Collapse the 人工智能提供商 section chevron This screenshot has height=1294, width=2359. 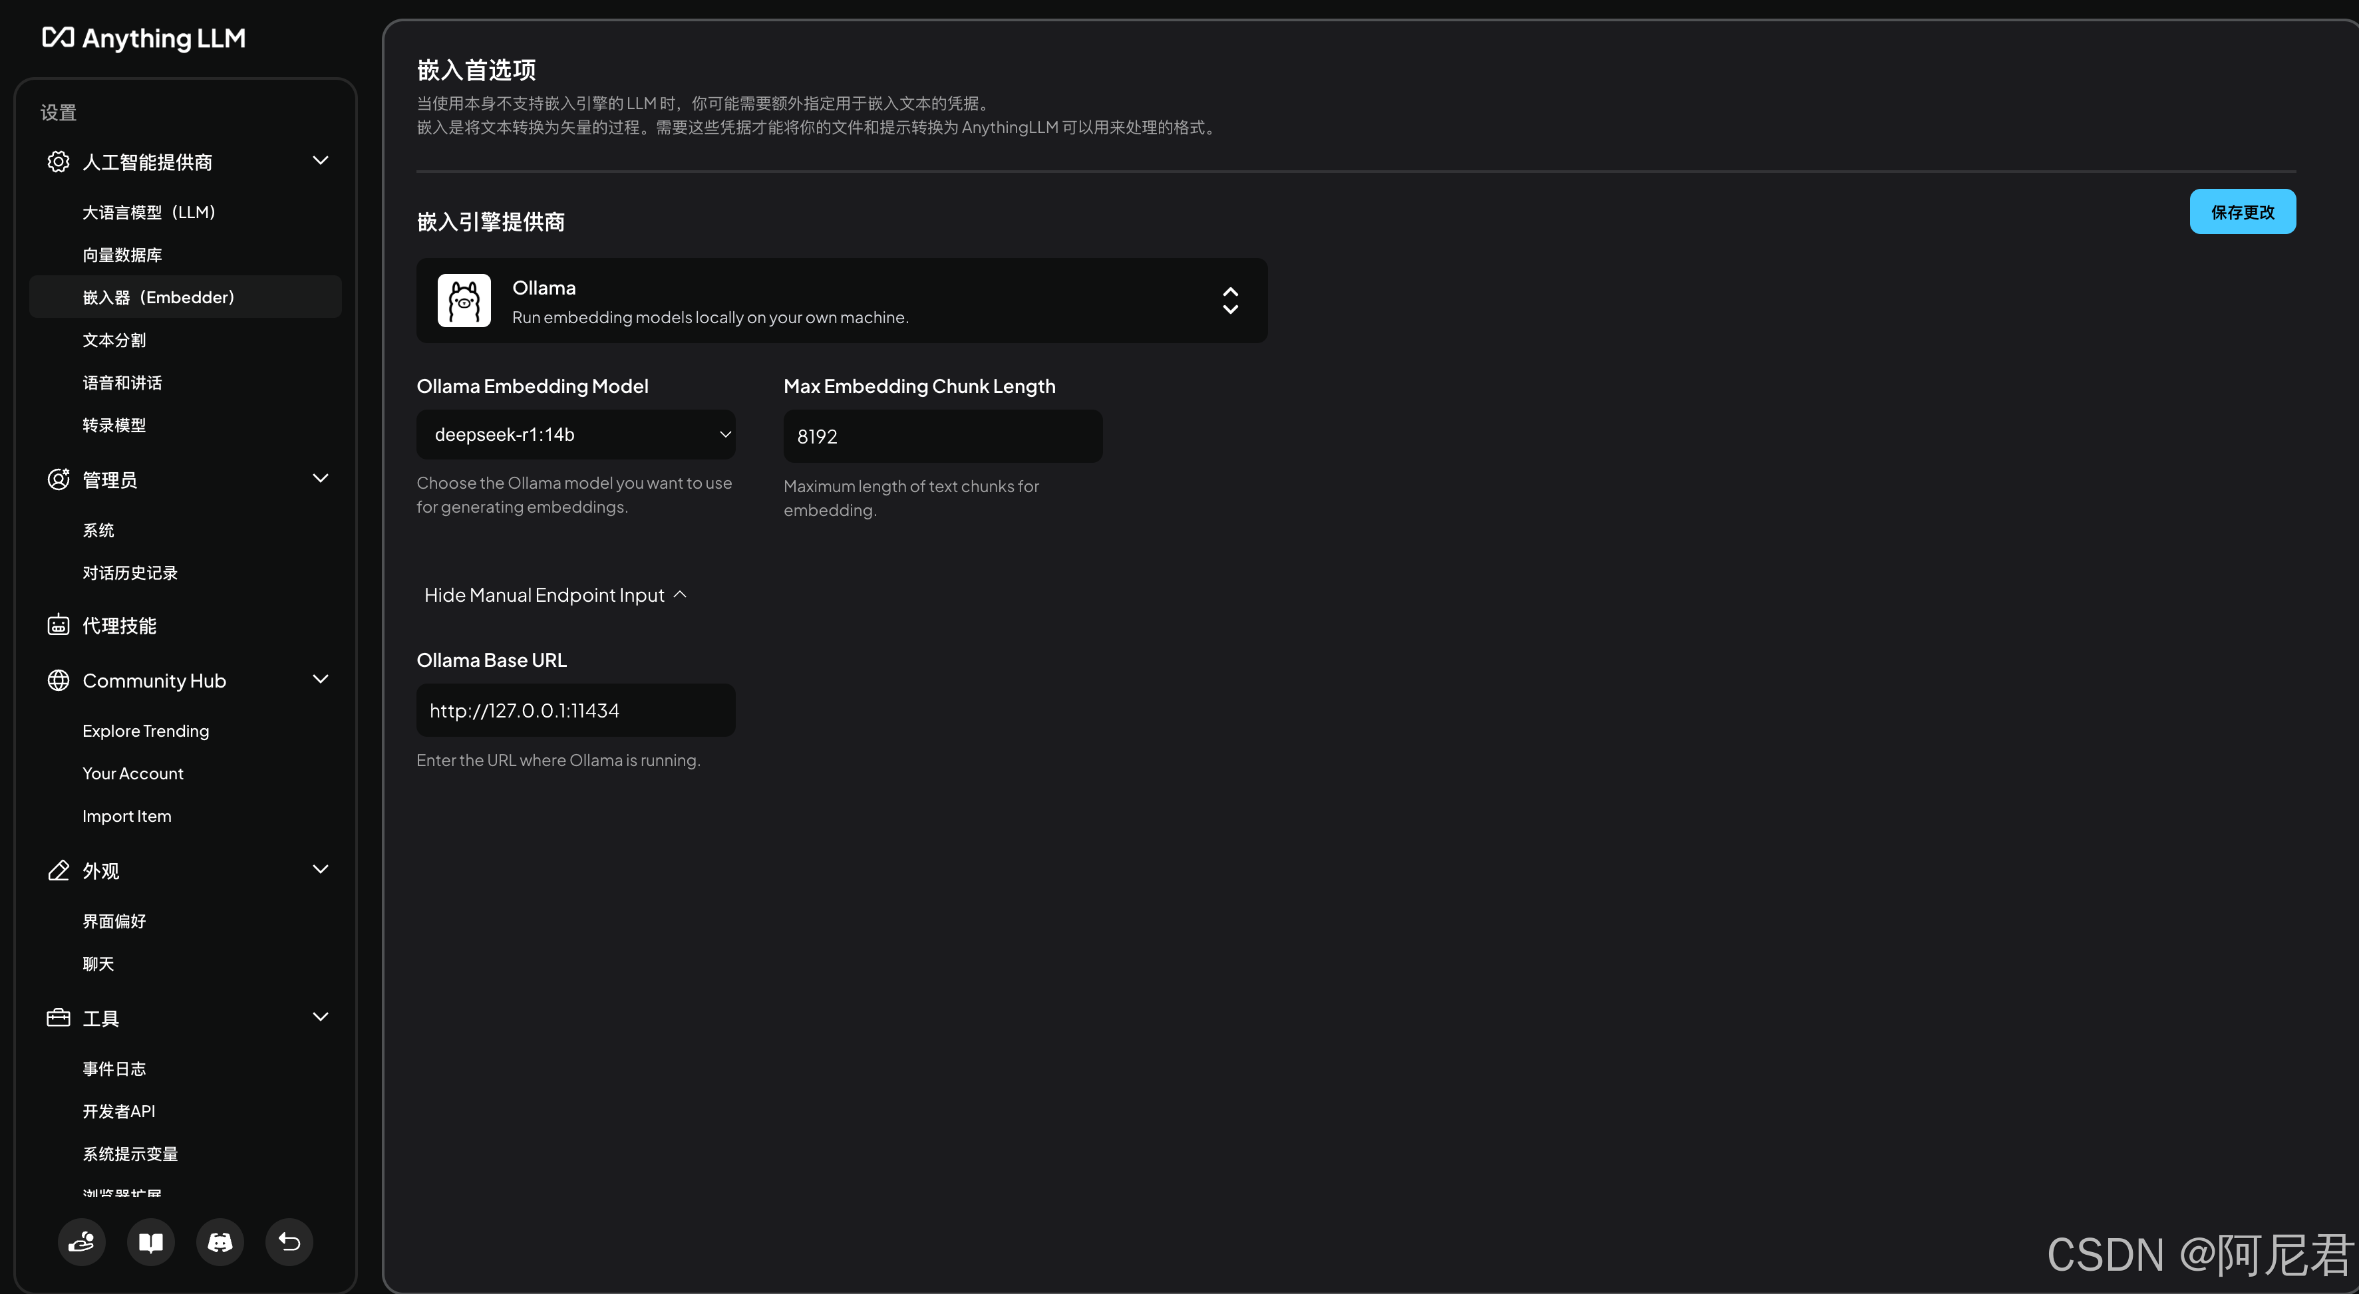tap(319, 160)
